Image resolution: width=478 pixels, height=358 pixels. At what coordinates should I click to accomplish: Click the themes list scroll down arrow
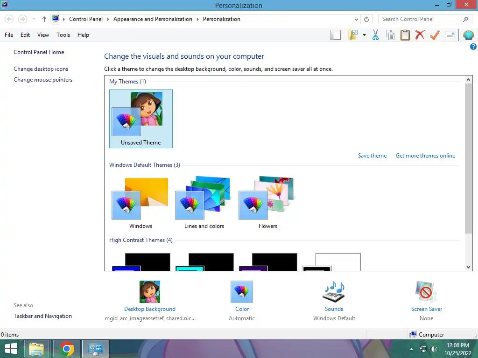coord(469,267)
